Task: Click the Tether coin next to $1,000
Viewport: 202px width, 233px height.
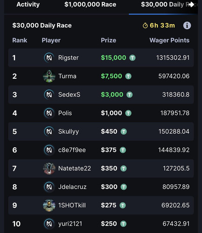Action: pyautogui.click(x=128, y=113)
